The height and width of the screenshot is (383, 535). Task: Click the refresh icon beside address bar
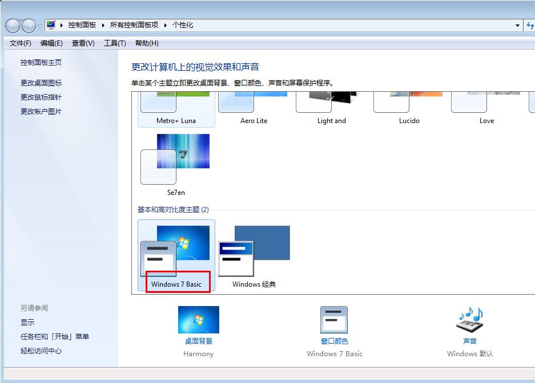click(530, 25)
